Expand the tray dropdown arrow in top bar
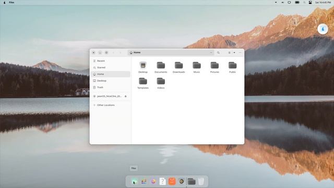The image size is (334, 188). [x=276, y=2]
